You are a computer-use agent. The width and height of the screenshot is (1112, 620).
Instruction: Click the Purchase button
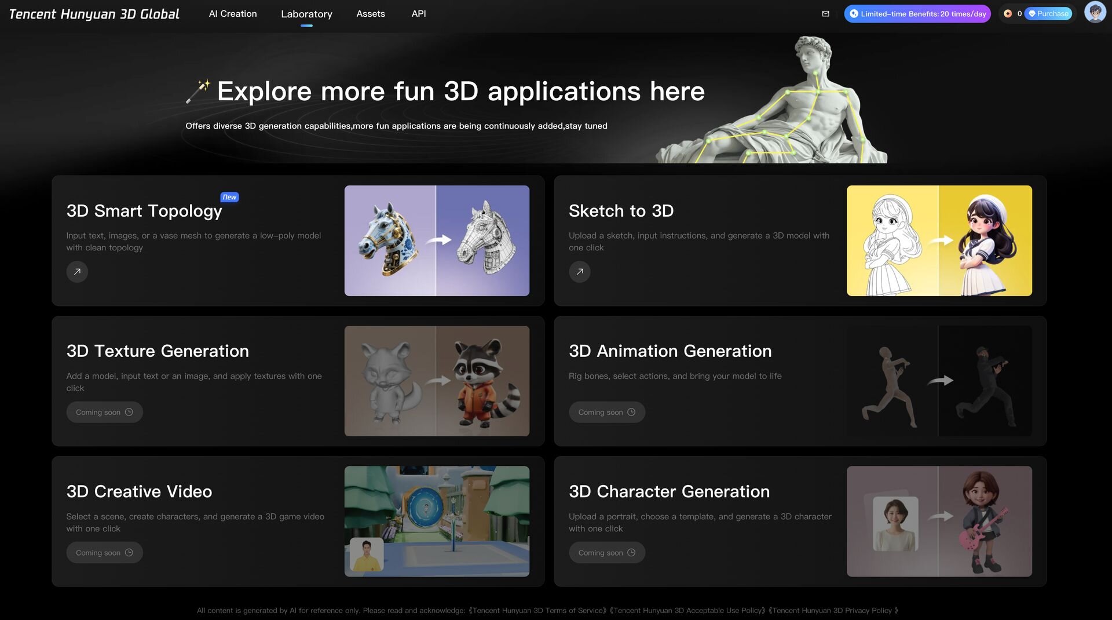(1048, 14)
